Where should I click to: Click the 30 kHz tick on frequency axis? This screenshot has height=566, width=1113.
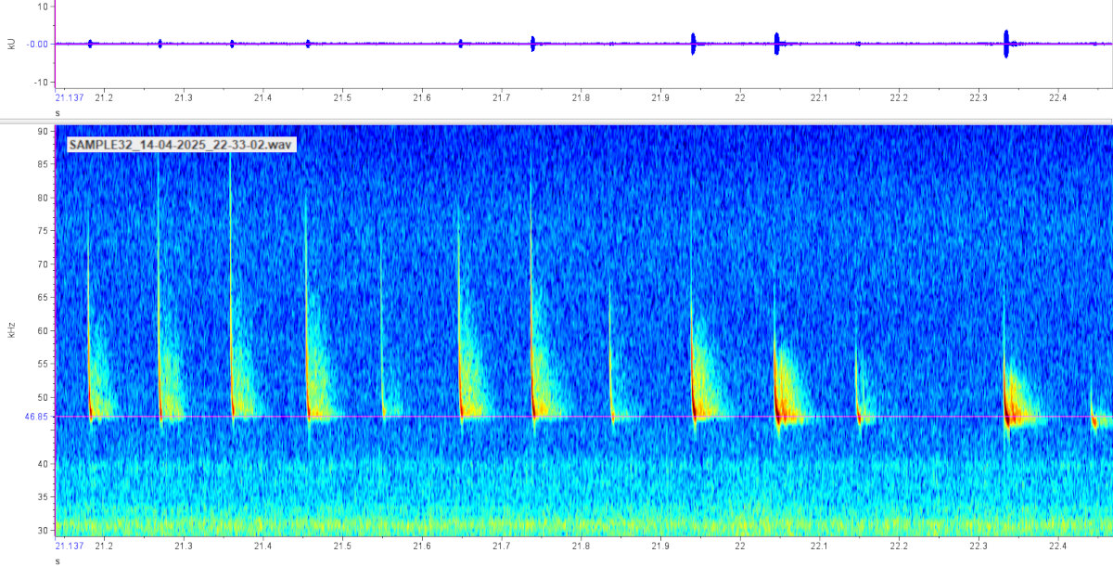[x=42, y=530]
